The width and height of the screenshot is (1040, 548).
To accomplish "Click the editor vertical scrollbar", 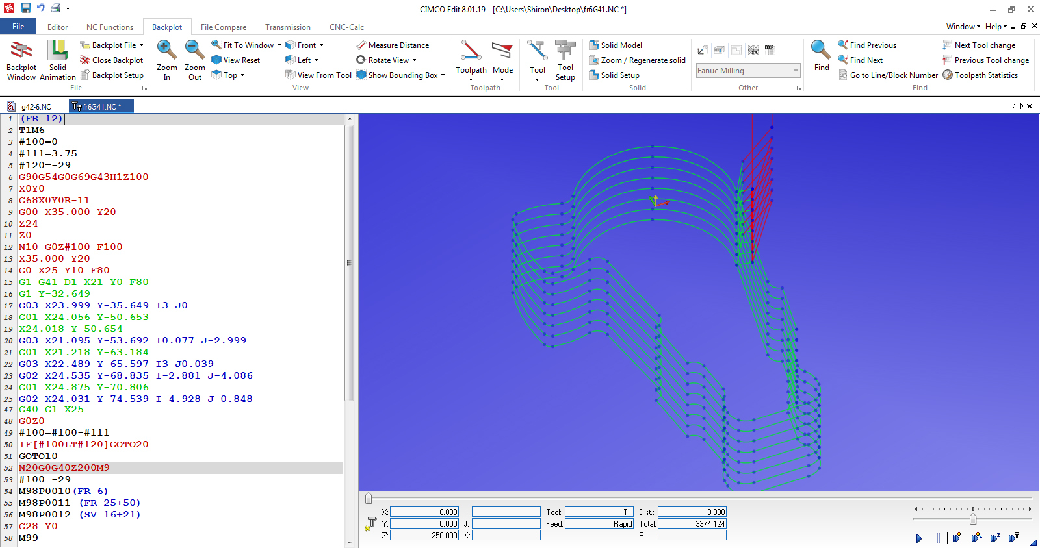I will (x=349, y=263).
